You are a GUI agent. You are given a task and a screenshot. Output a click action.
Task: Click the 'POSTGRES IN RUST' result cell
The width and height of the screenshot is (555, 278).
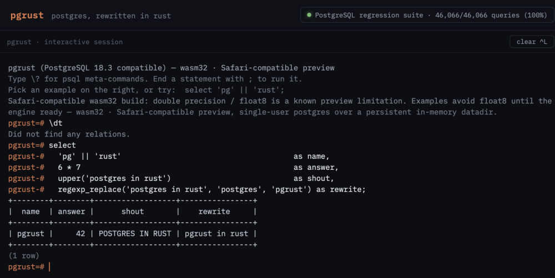[135, 234]
